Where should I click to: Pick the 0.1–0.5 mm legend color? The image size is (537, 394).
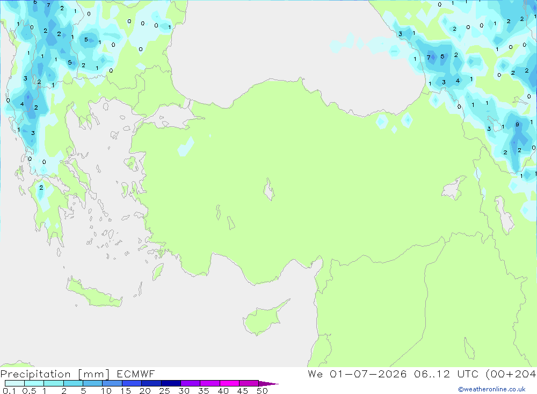[14, 383]
